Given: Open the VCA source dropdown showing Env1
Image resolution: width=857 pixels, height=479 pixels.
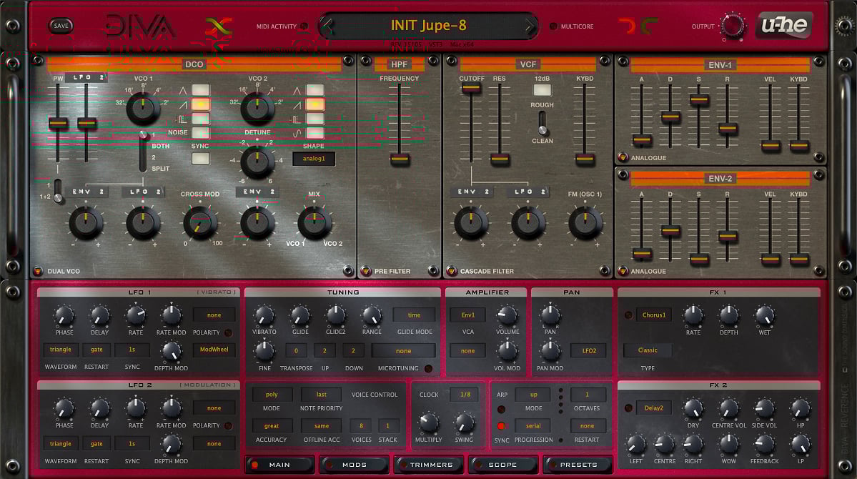Looking at the screenshot, I should click(x=468, y=315).
